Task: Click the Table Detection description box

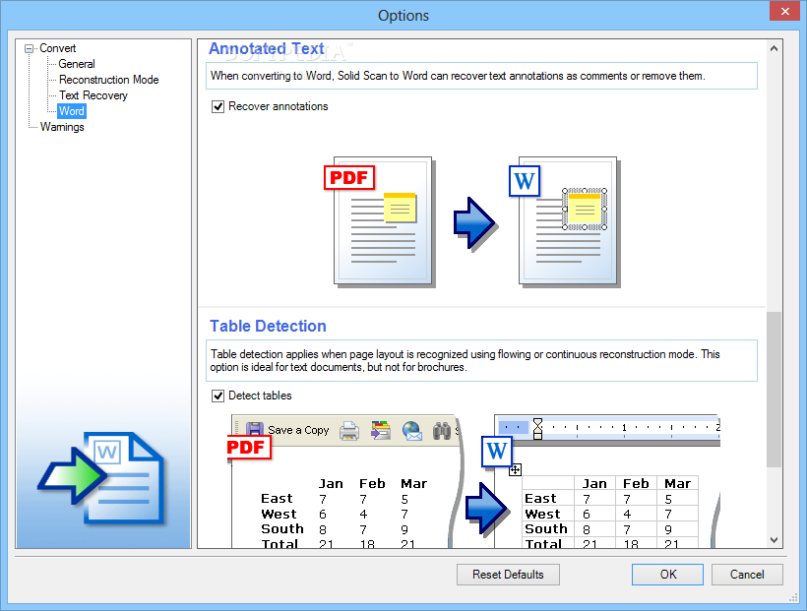Action: click(481, 360)
